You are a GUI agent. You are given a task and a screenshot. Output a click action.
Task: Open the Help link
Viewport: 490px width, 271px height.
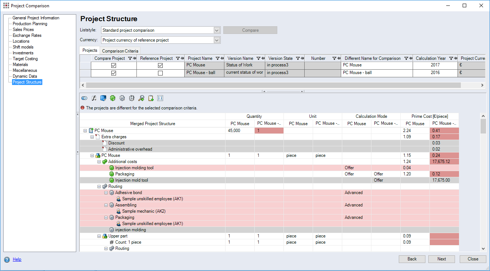(17, 259)
